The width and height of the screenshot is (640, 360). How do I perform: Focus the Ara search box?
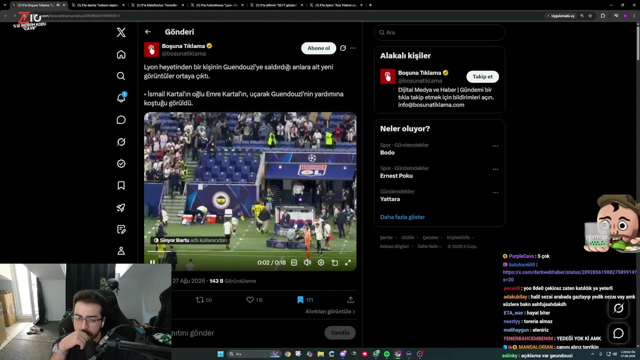439,32
